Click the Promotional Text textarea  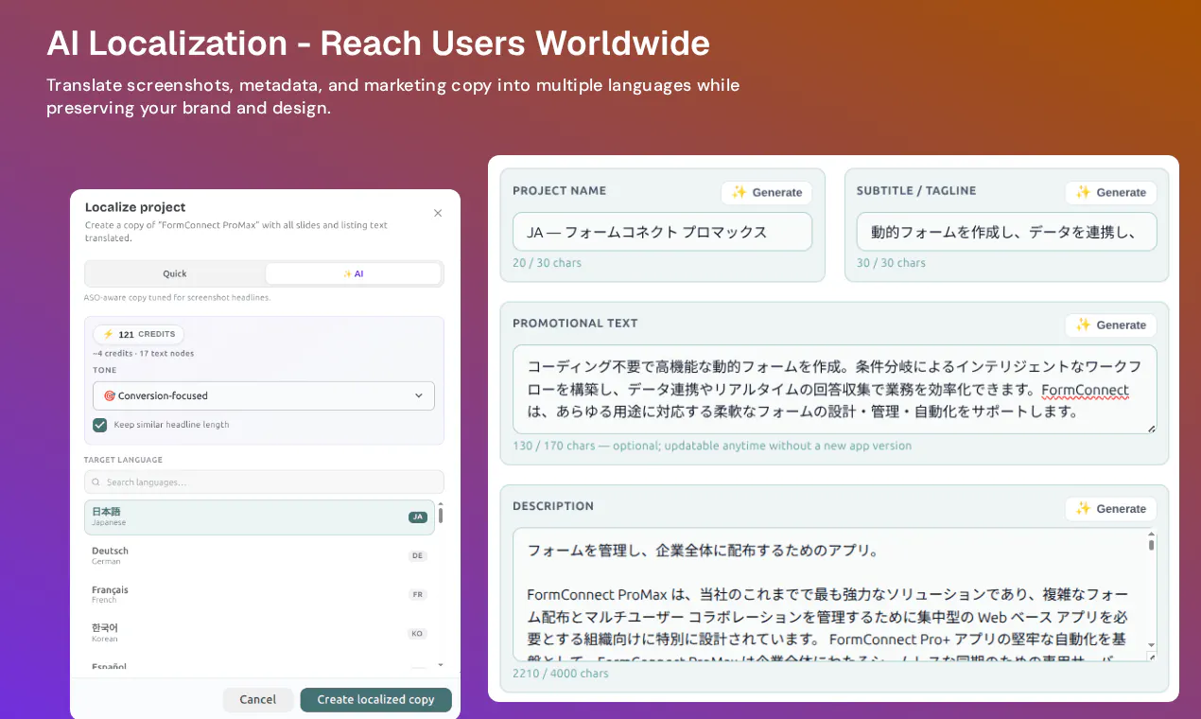pyautogui.click(x=834, y=390)
